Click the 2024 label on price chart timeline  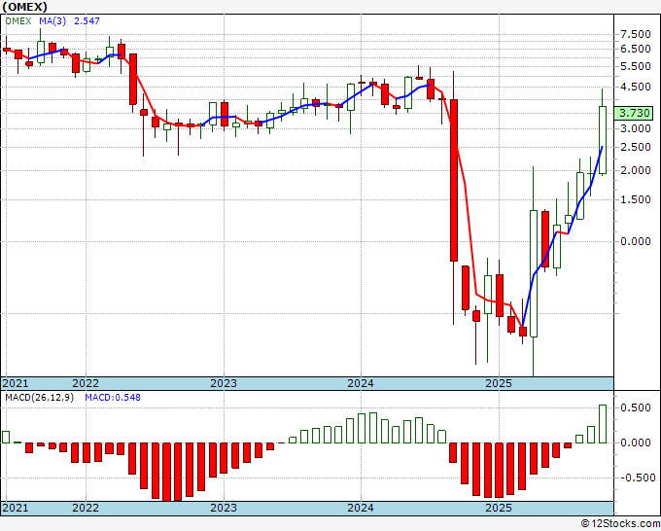(361, 383)
